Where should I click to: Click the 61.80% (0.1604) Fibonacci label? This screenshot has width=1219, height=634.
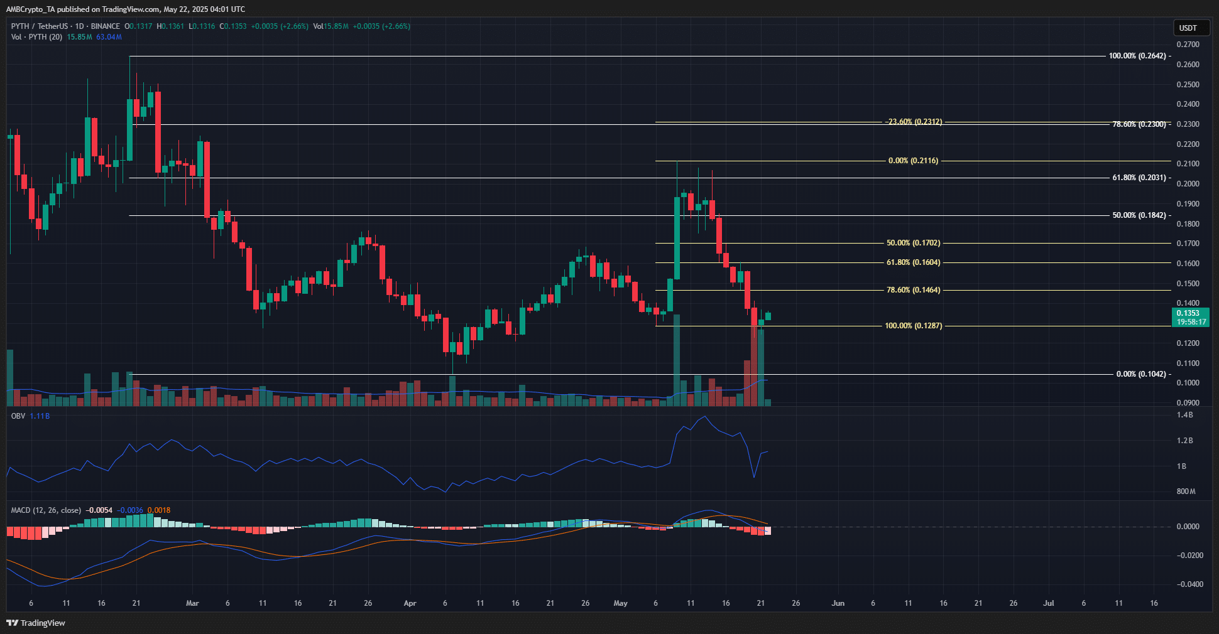click(x=914, y=262)
